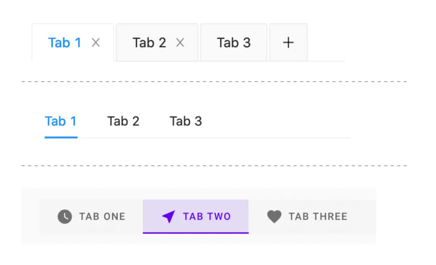Image resolution: width=436 pixels, height=265 pixels.
Task: Open Tab 3 in the middle underlined tab row
Action: tap(186, 121)
